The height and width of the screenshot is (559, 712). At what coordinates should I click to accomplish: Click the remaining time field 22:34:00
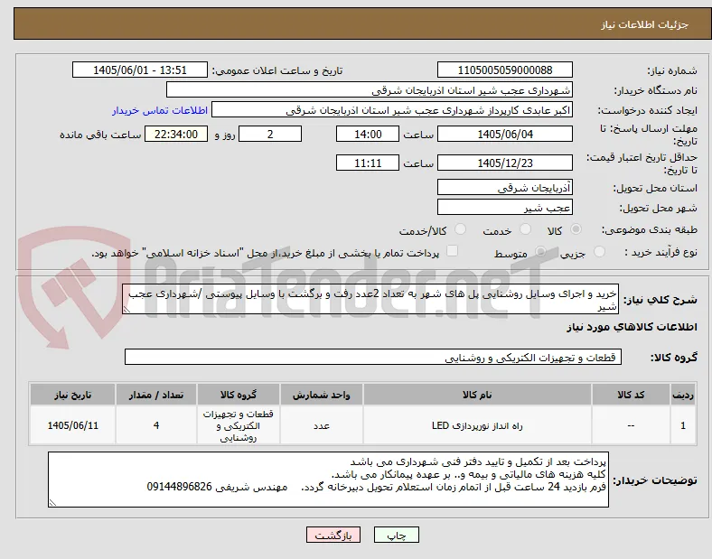(x=176, y=134)
